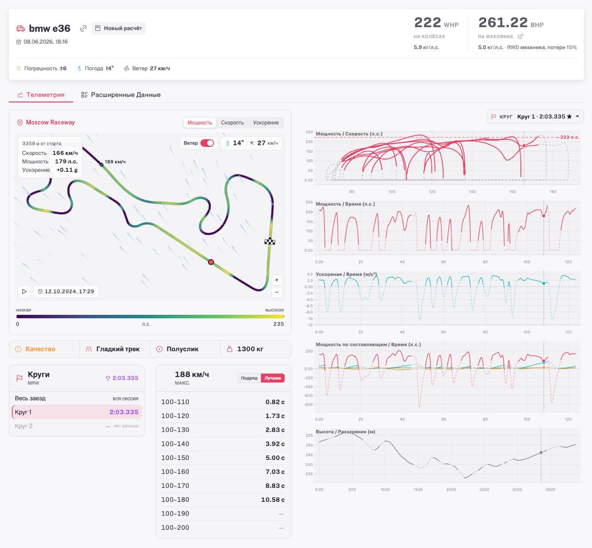Viewport: 592px width, 548px height.
Task: Click the Moscow Raceway location pin
Action: pyautogui.click(x=20, y=123)
